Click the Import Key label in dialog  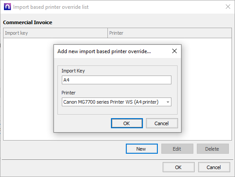click(x=73, y=71)
